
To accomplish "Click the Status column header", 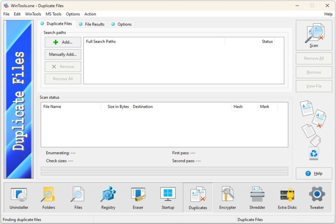I will (250, 42).
